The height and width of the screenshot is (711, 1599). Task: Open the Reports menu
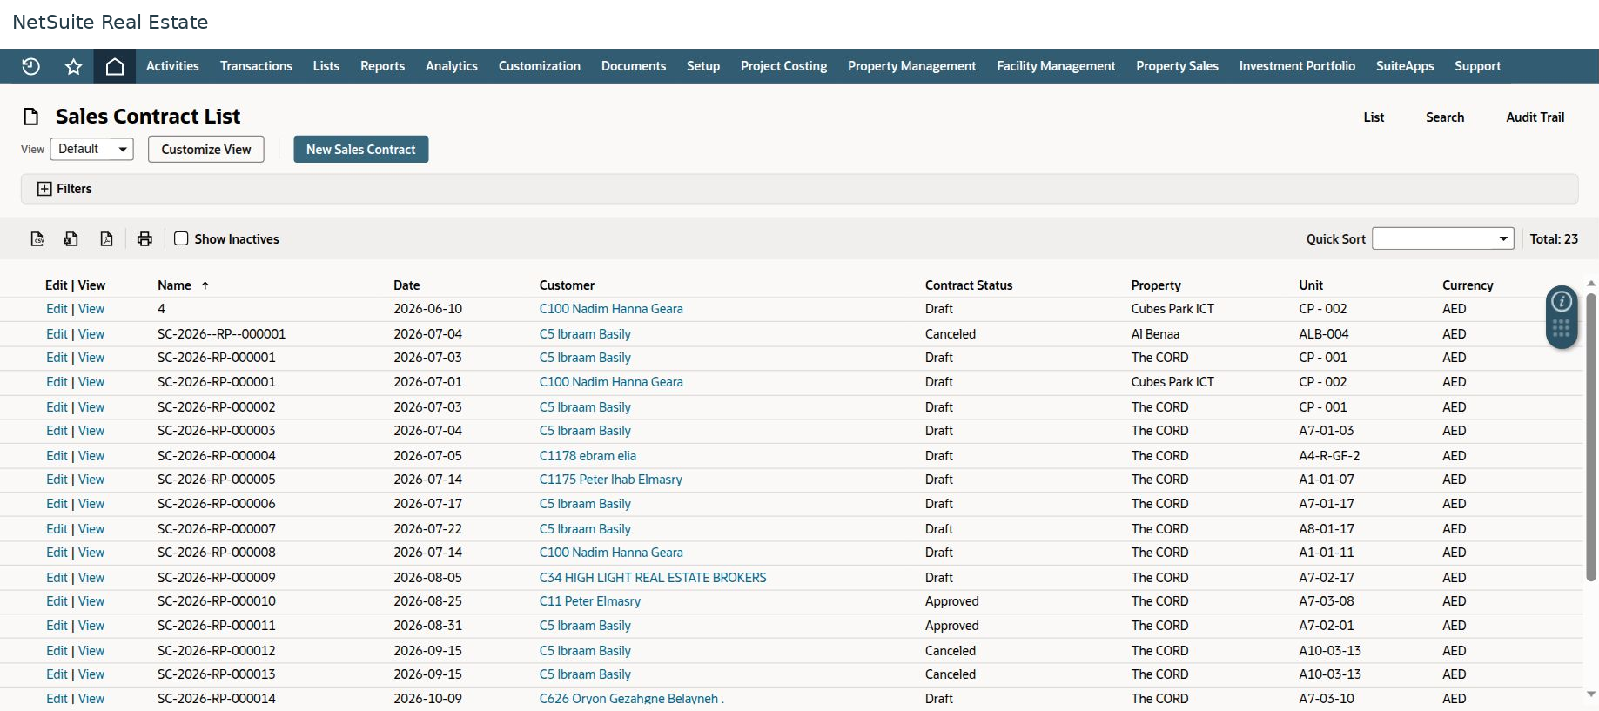[x=382, y=66]
